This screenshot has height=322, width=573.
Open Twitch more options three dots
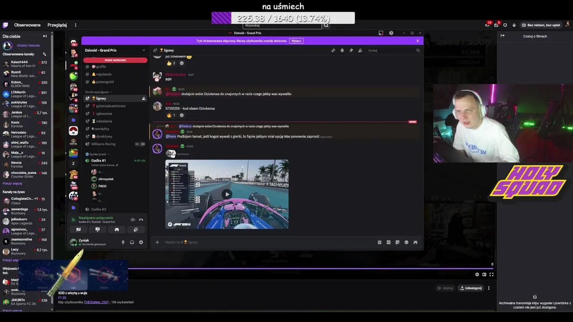[76, 25]
